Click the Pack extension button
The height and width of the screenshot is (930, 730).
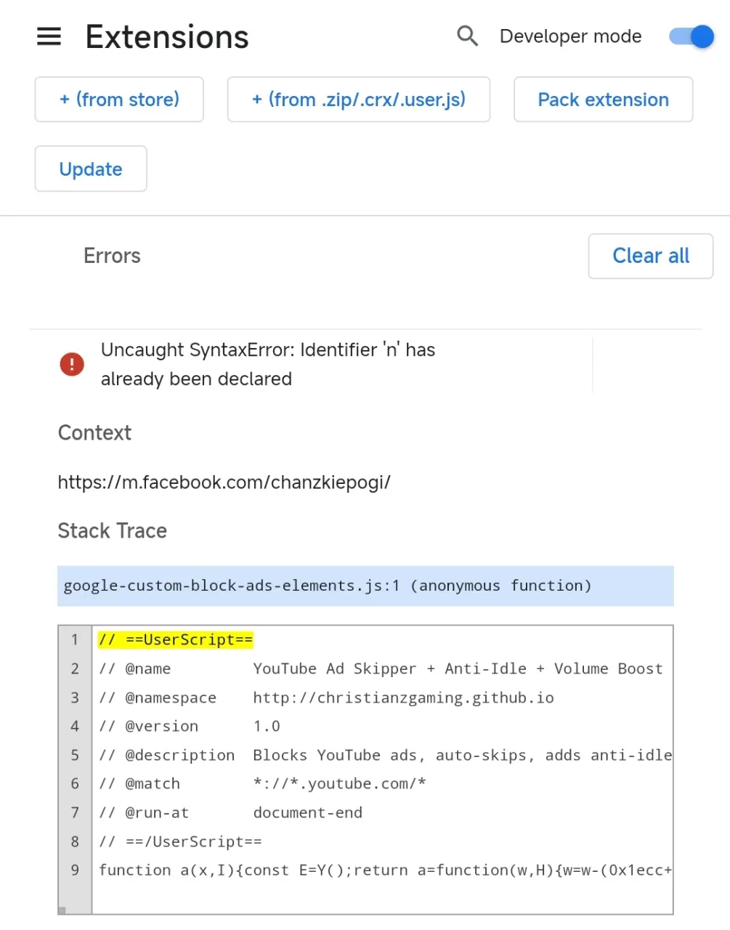click(603, 100)
